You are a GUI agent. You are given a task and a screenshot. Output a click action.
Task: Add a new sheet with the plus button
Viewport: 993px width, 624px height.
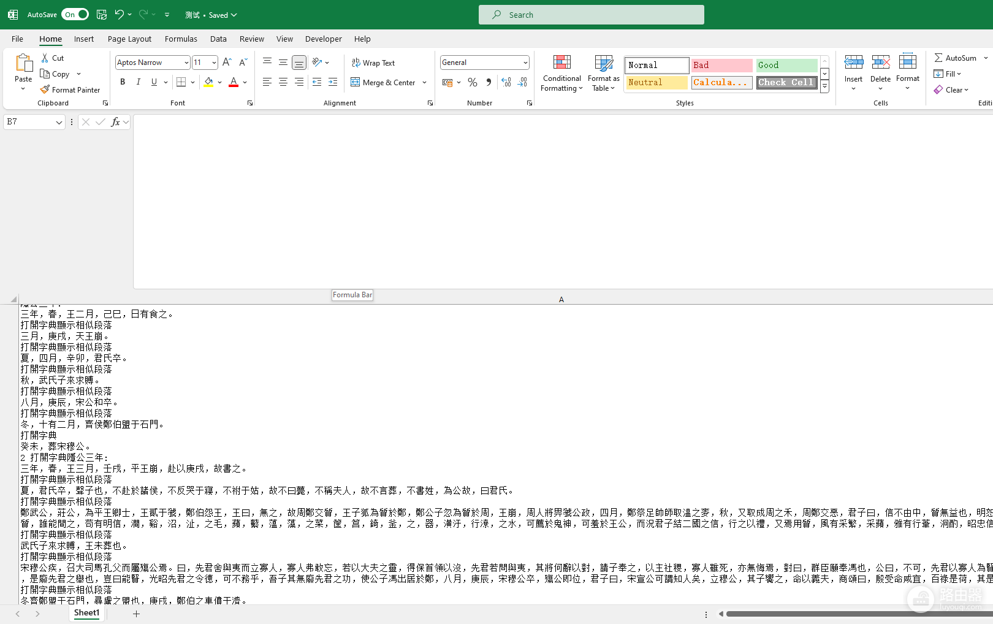point(136,614)
